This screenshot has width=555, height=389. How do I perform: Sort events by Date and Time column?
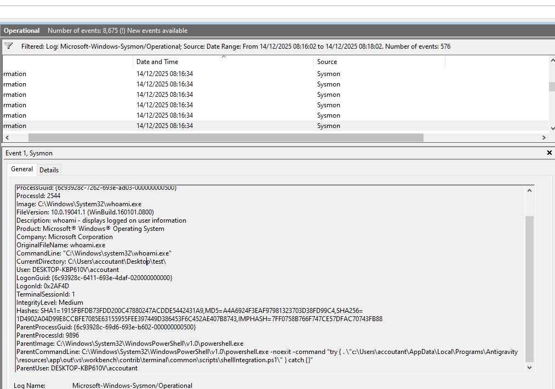pyautogui.click(x=157, y=62)
